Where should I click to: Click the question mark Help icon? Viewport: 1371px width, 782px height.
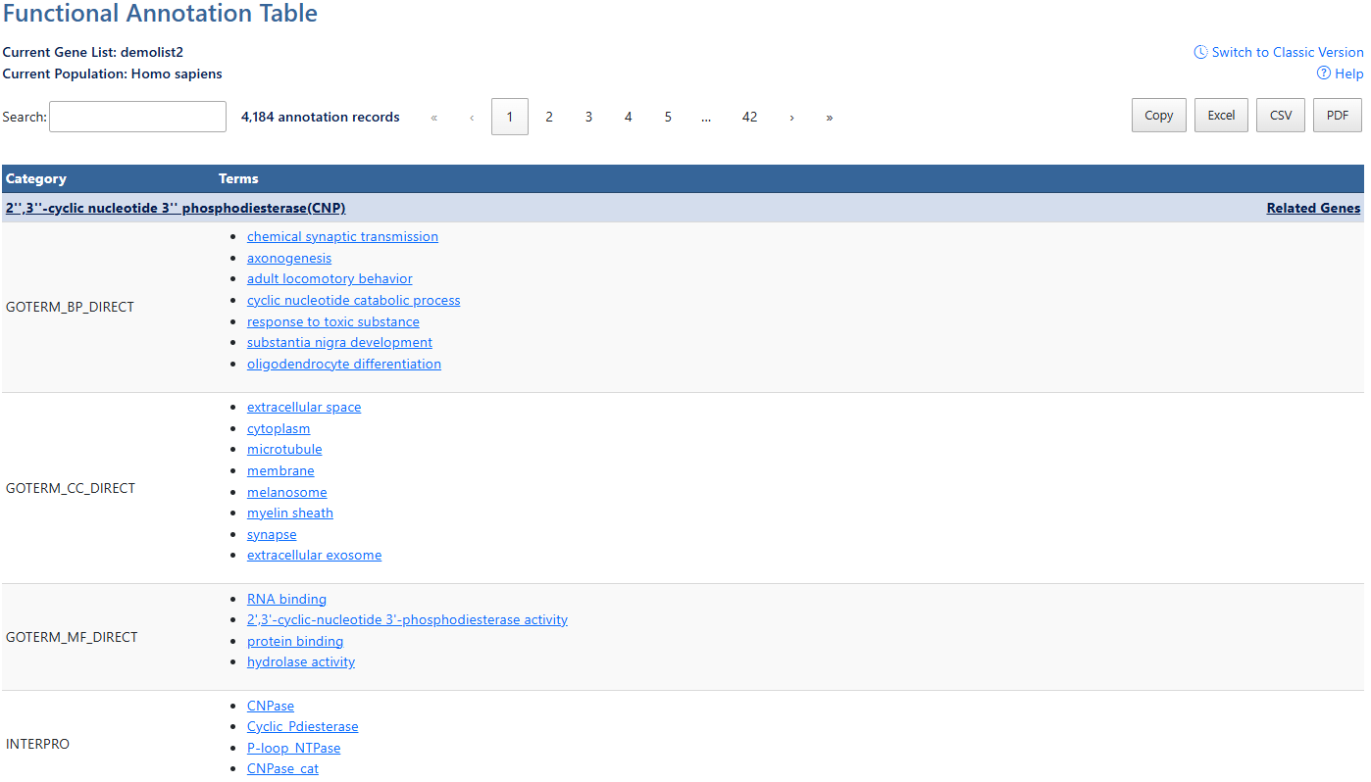pyautogui.click(x=1323, y=73)
